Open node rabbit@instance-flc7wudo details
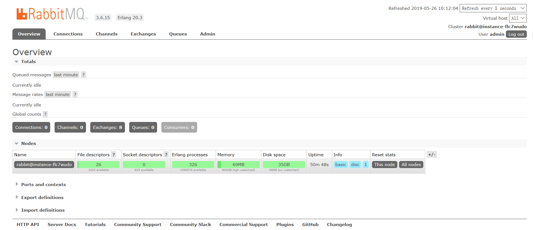Image resolution: width=533 pixels, height=230 pixels. (x=44, y=164)
